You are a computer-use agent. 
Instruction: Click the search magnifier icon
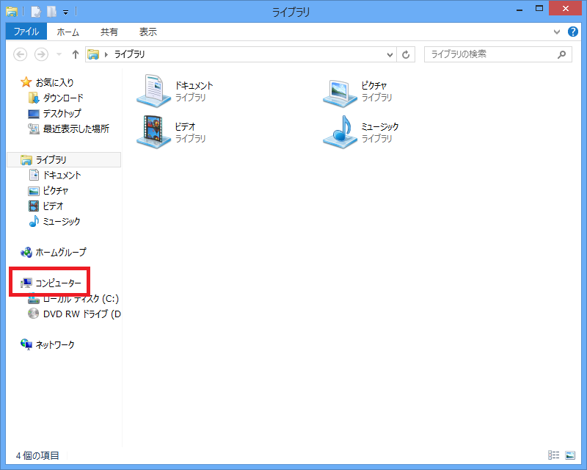click(x=562, y=54)
